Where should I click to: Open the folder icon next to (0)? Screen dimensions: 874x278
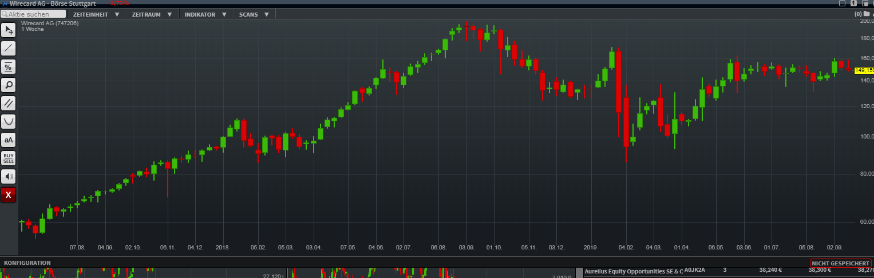[x=867, y=14]
